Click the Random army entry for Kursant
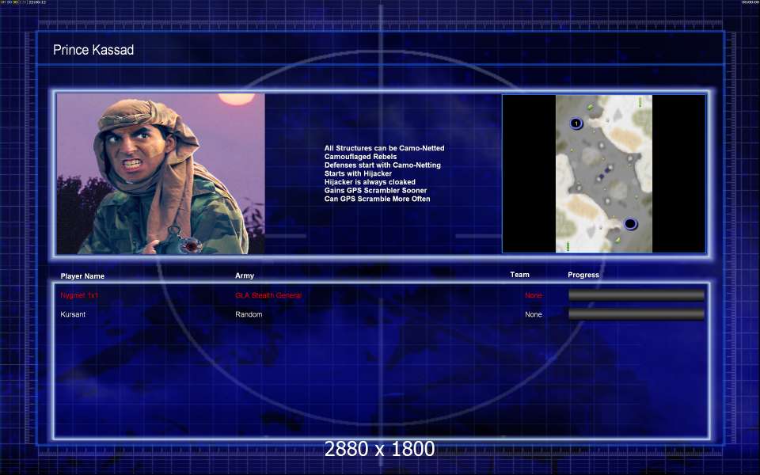The width and height of the screenshot is (760, 475). click(x=249, y=314)
